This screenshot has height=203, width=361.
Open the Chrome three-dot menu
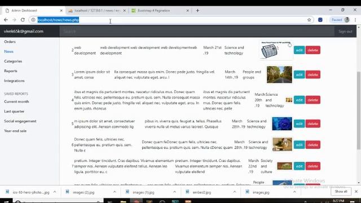click(x=355, y=20)
